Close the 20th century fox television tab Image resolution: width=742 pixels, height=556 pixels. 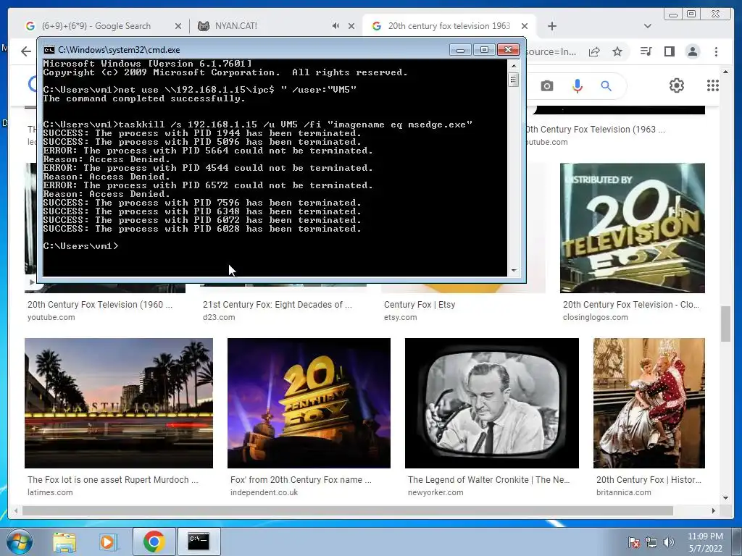(525, 26)
